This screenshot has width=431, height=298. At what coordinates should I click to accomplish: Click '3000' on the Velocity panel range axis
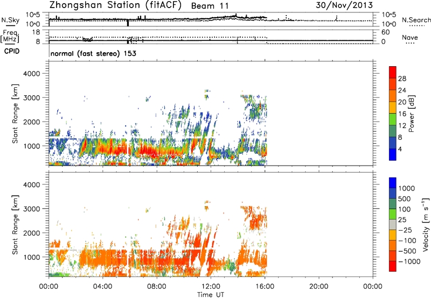(x=32, y=209)
